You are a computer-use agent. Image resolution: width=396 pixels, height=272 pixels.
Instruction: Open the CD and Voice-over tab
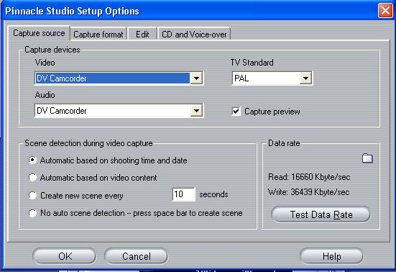(194, 34)
